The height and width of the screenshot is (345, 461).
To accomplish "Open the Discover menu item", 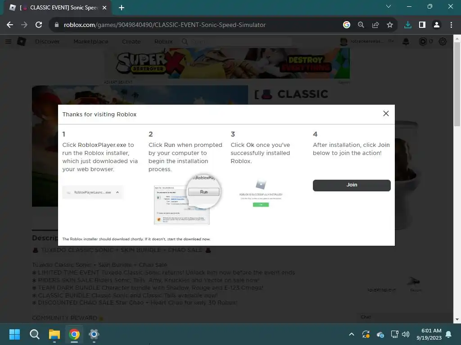I will click(x=47, y=42).
